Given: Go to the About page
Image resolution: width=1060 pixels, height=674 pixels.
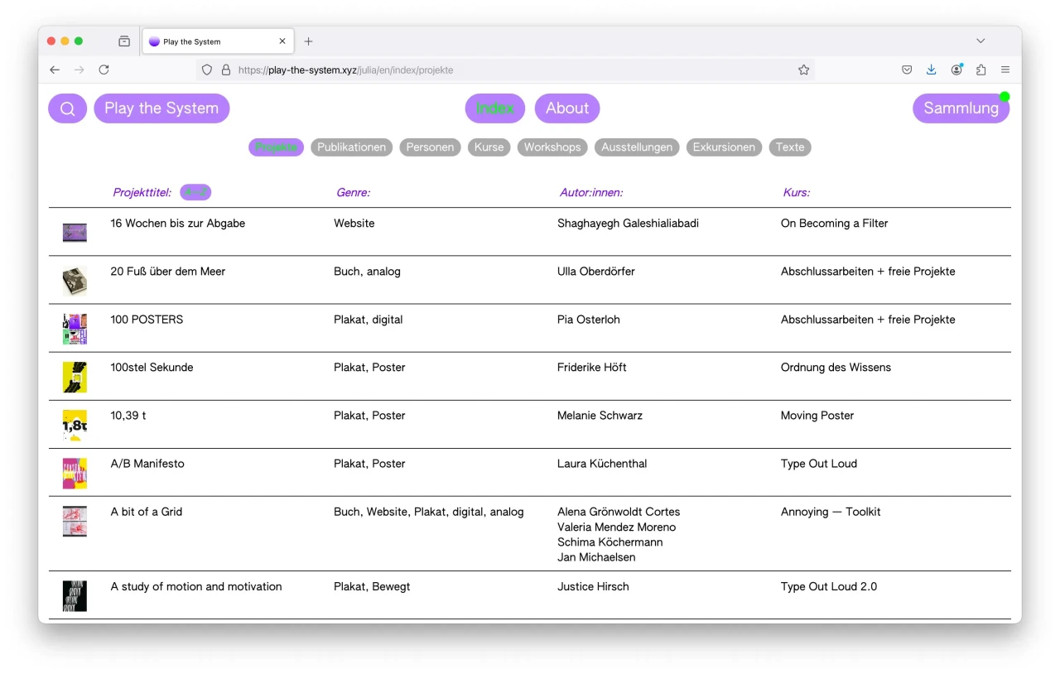Looking at the screenshot, I should pos(567,108).
